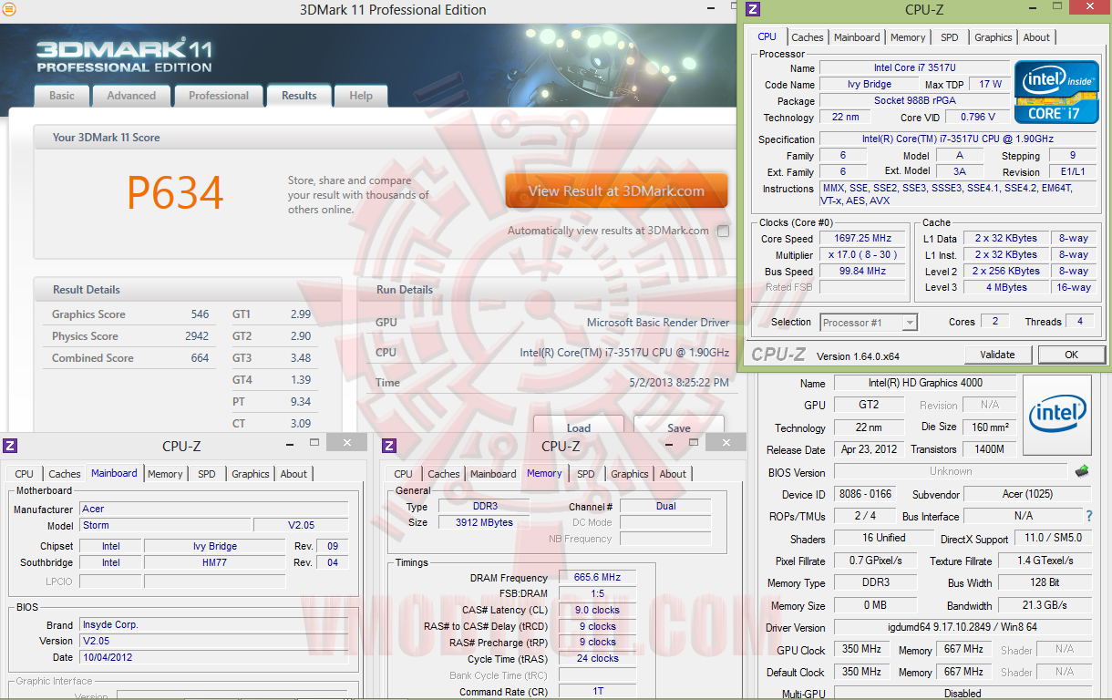The height and width of the screenshot is (700, 1112).
Task: Click the Intel logo in the GPU-Z panel
Action: pos(1056,415)
